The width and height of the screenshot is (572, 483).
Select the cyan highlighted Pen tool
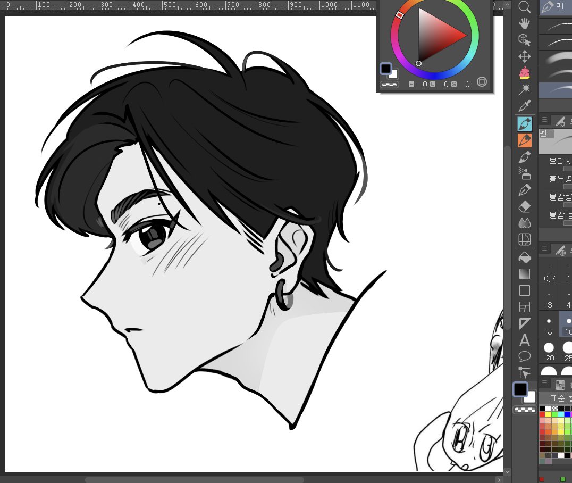[524, 124]
